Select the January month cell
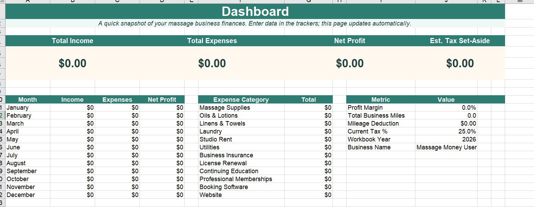The height and width of the screenshot is (207, 534). (x=28, y=108)
